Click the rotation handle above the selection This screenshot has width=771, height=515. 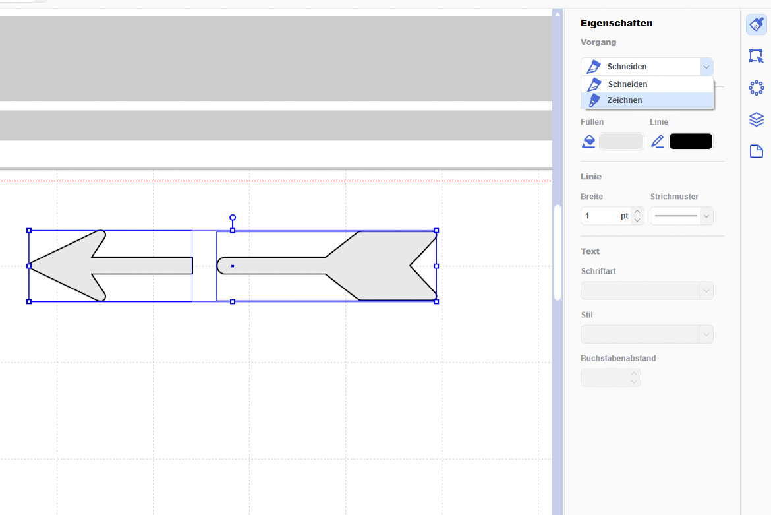tap(233, 218)
